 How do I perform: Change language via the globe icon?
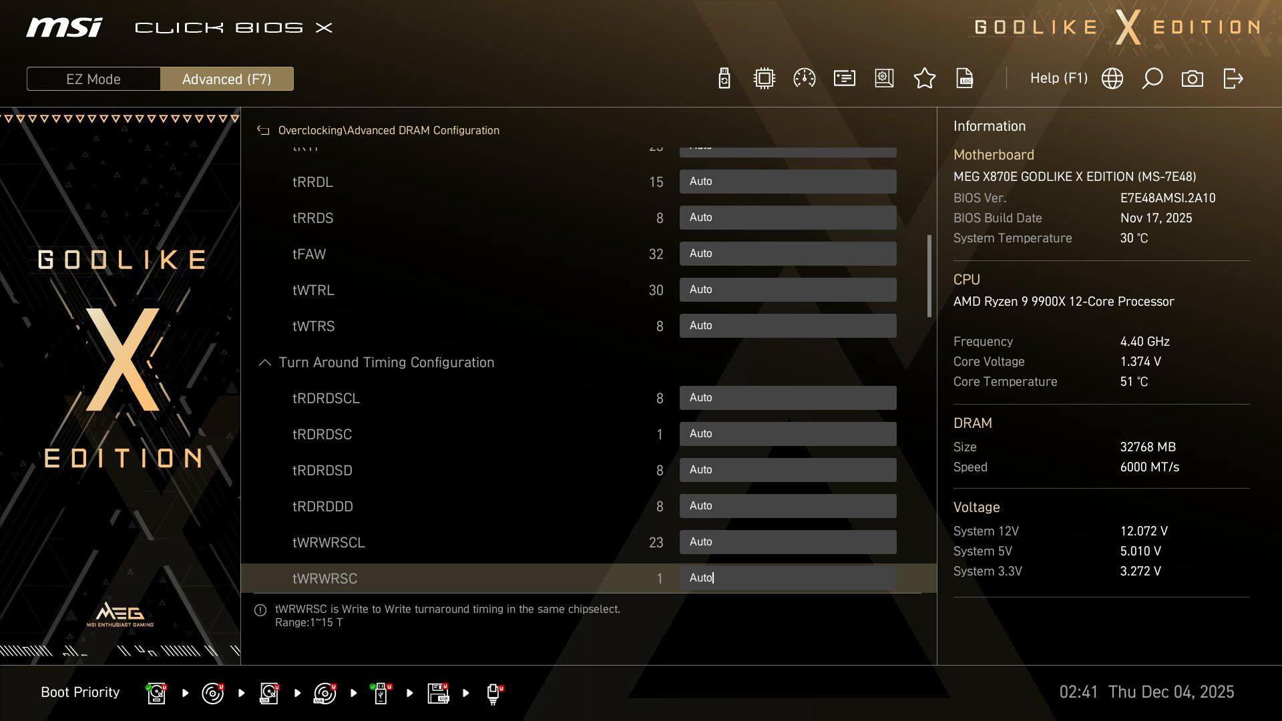click(1111, 78)
